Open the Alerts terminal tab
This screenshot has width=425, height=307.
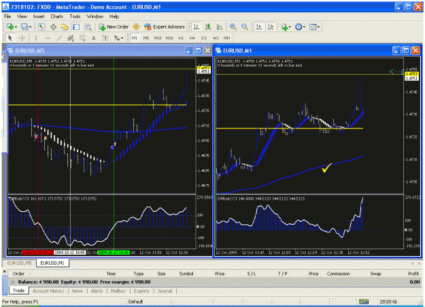tap(97, 291)
